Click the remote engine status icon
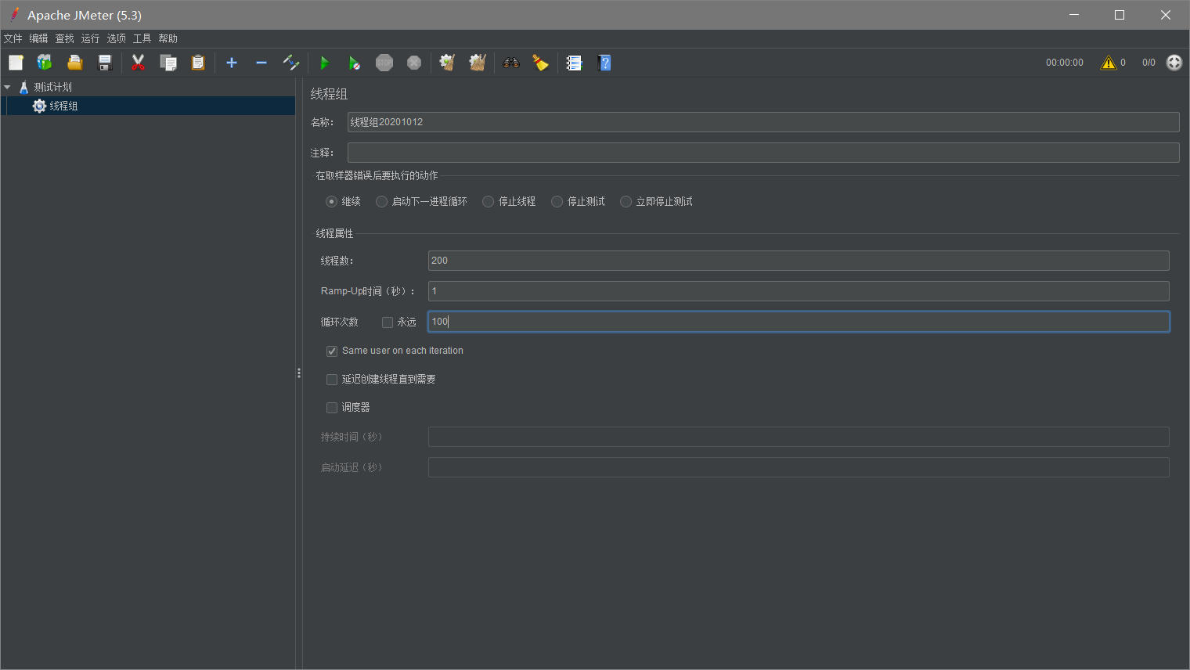The image size is (1190, 670). (x=1174, y=63)
